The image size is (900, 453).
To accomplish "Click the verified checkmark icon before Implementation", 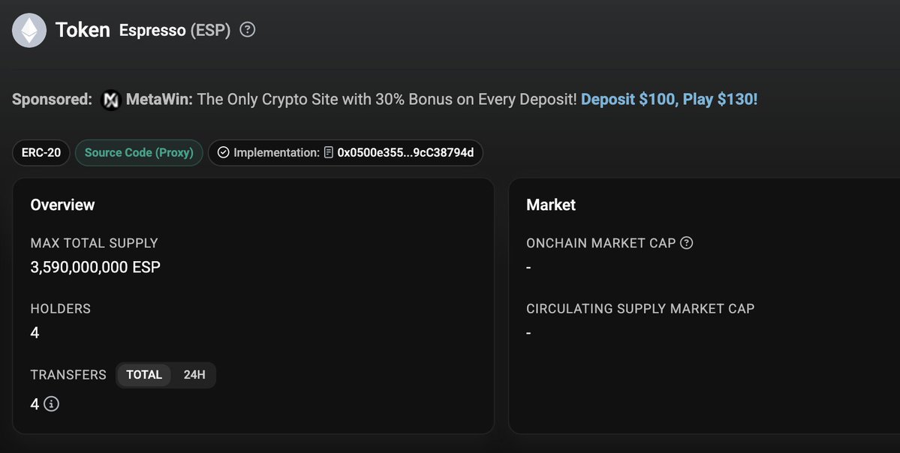I will [223, 153].
